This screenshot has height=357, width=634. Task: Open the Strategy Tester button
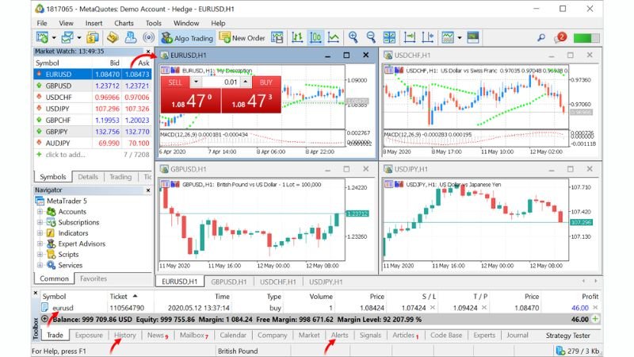click(x=567, y=335)
